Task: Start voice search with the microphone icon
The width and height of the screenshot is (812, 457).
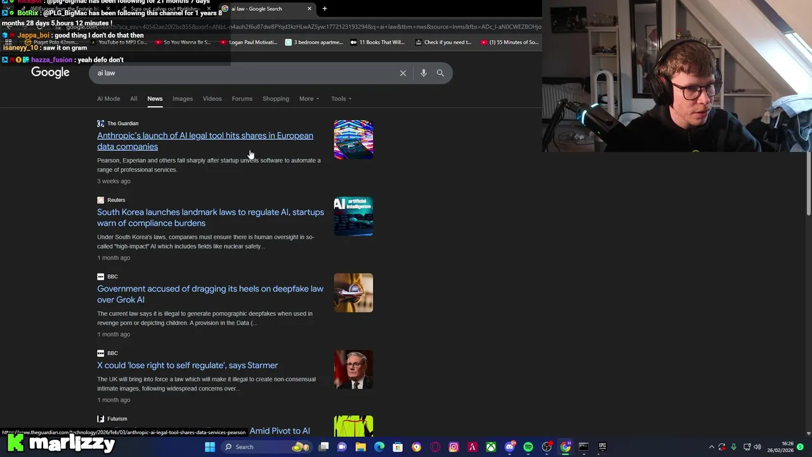Action: [x=423, y=73]
